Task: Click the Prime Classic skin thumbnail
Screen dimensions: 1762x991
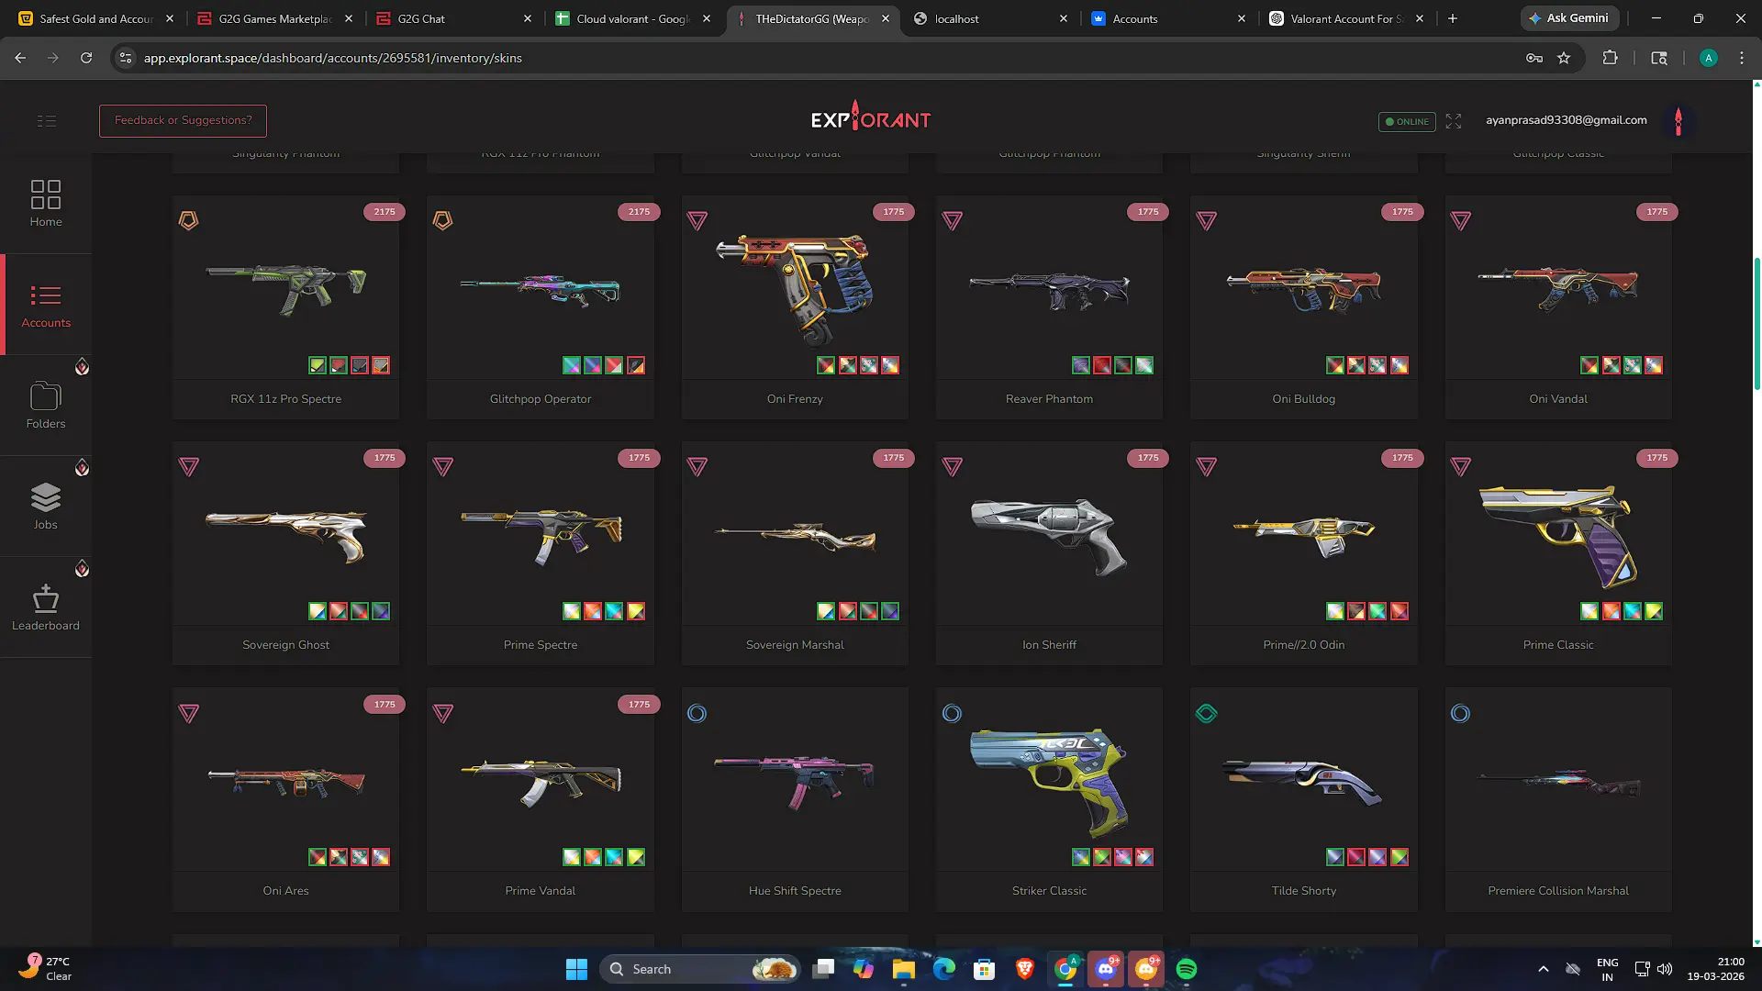Action: [x=1558, y=537]
